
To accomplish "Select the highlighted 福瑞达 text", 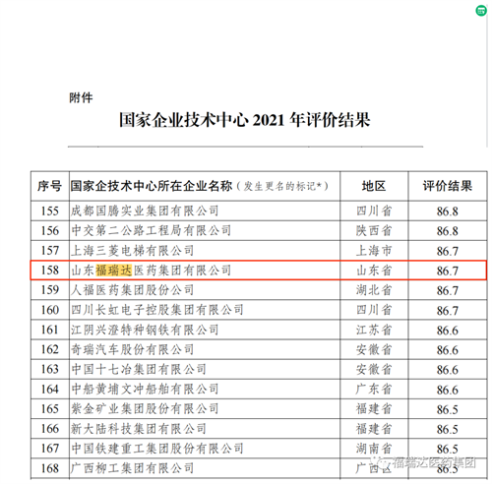I will pyautogui.click(x=114, y=271).
